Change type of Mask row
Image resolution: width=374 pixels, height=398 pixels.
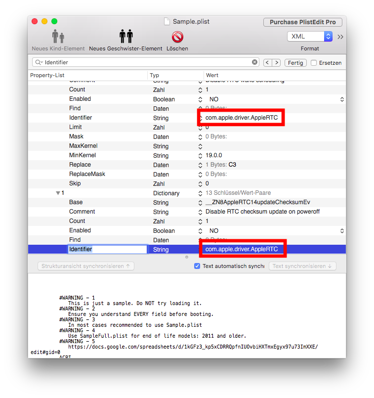click(x=200, y=137)
